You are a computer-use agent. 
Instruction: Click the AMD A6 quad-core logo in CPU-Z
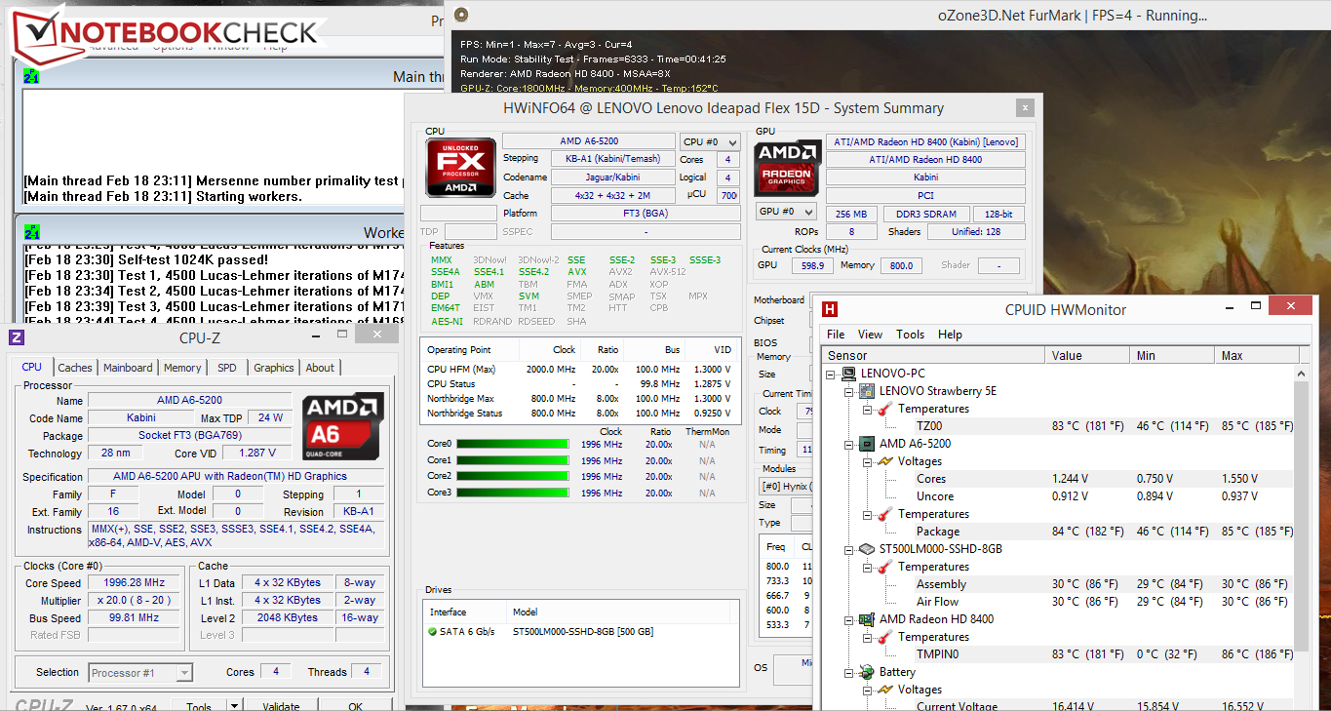[x=342, y=426]
